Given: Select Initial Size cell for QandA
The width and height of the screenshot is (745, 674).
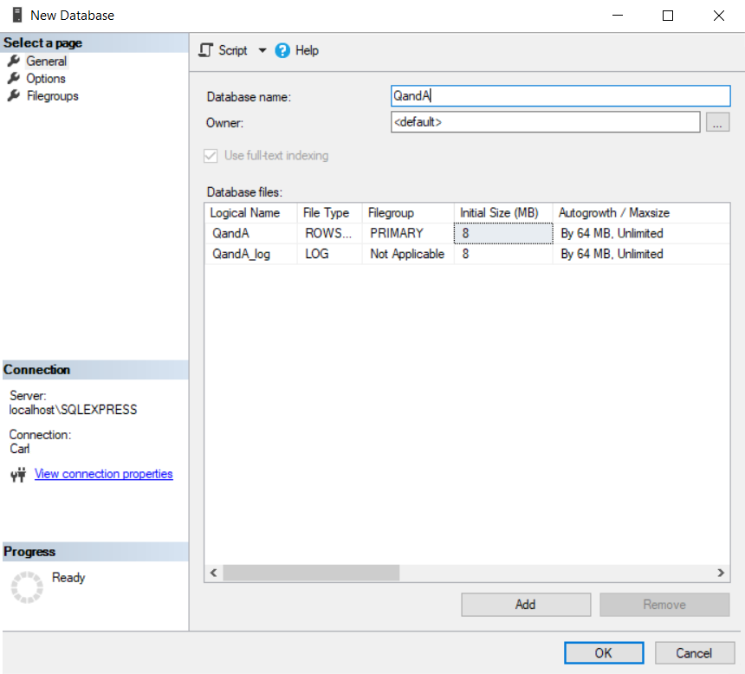Looking at the screenshot, I should coord(503,233).
